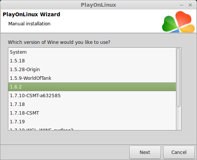Select Wine version 1.7.18
The image size is (197, 160).
92,104
